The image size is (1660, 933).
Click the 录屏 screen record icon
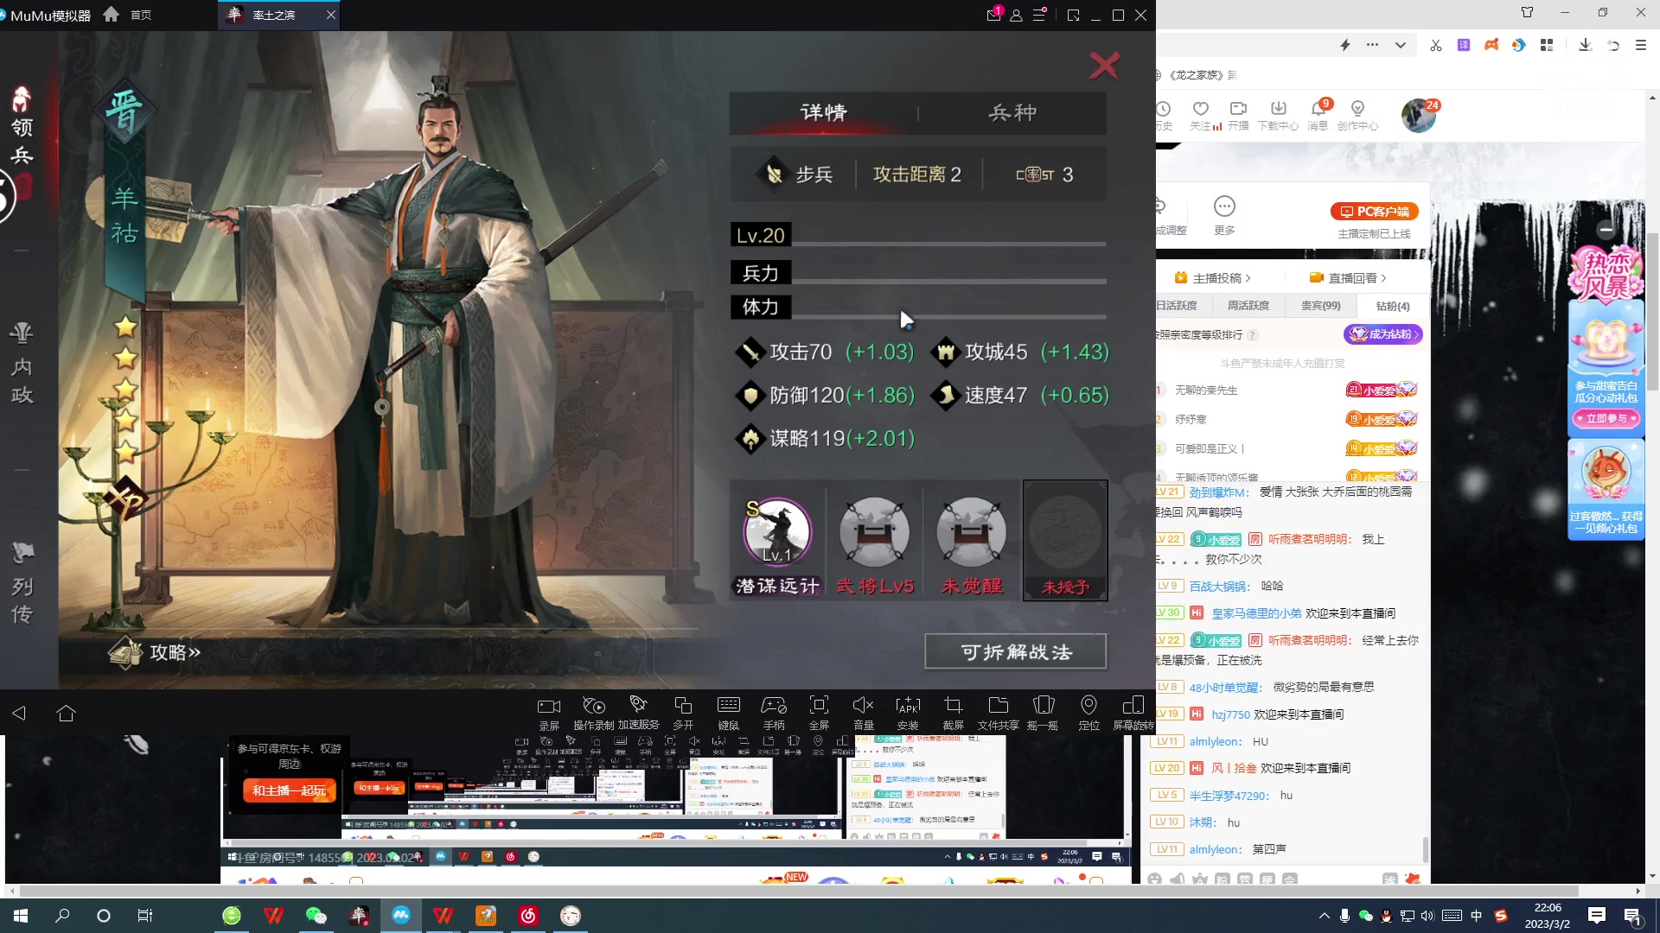coord(549,707)
